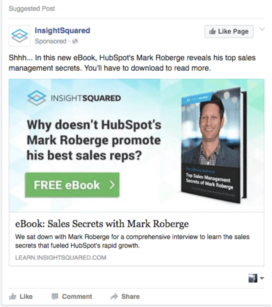Click the Like Page button

click(229, 31)
